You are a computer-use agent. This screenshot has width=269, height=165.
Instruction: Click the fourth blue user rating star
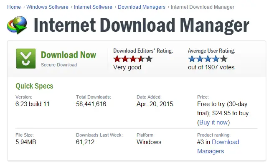216,59
